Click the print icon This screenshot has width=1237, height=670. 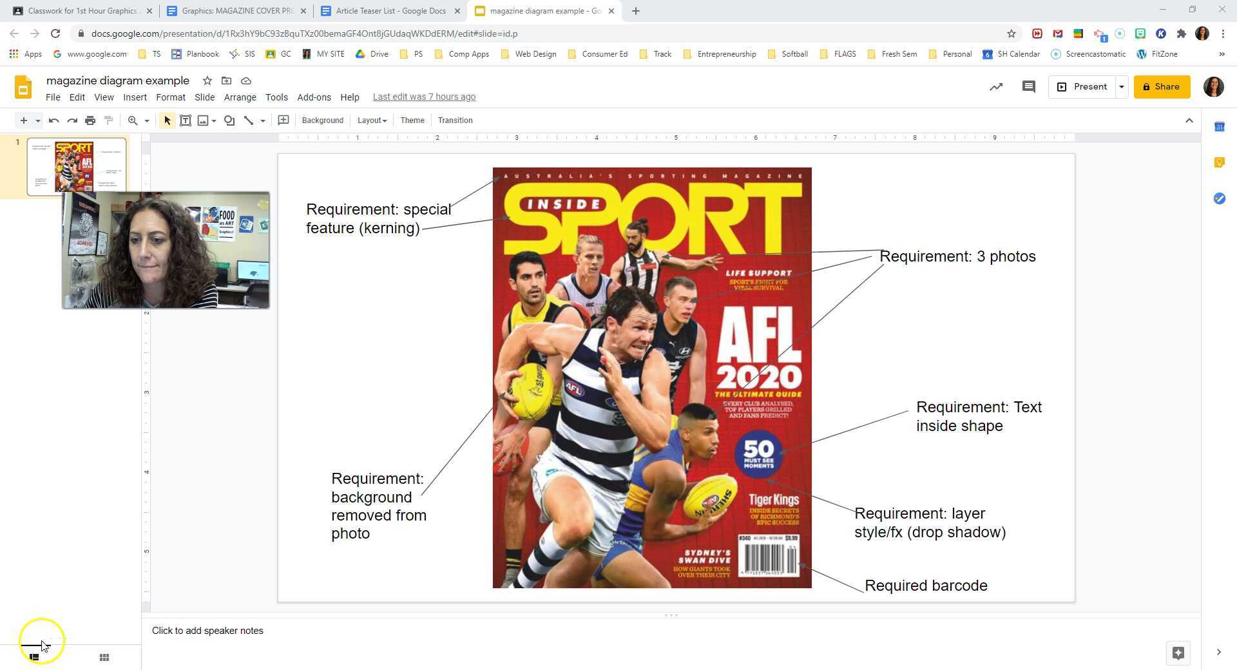tap(90, 120)
